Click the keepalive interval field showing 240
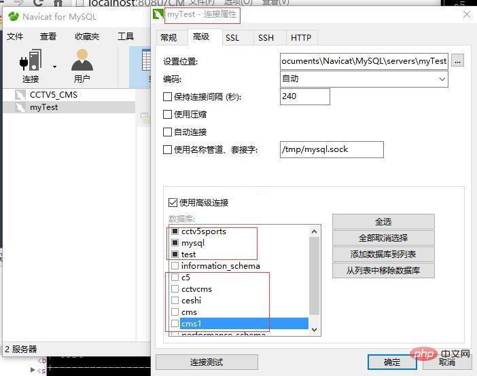 [305, 96]
